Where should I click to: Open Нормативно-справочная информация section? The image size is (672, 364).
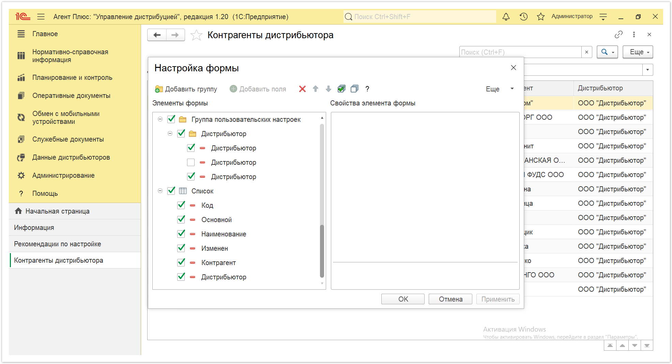(70, 56)
